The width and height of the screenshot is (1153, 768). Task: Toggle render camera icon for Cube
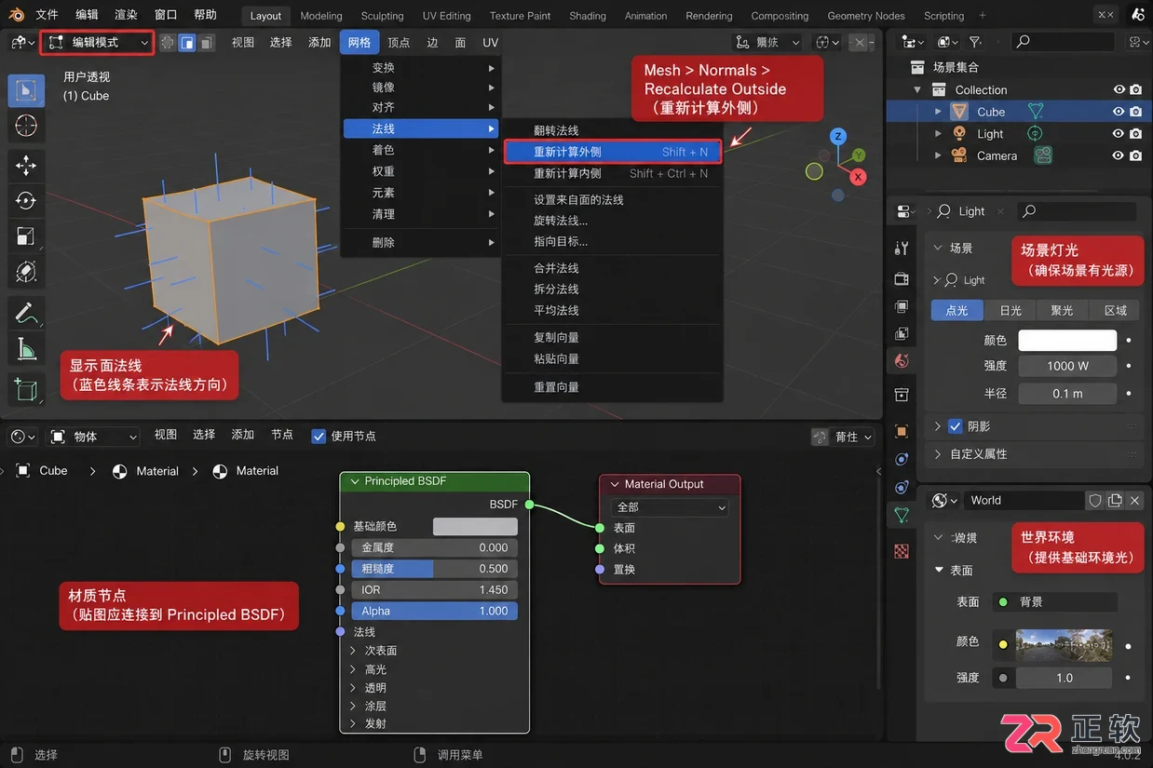click(x=1136, y=112)
